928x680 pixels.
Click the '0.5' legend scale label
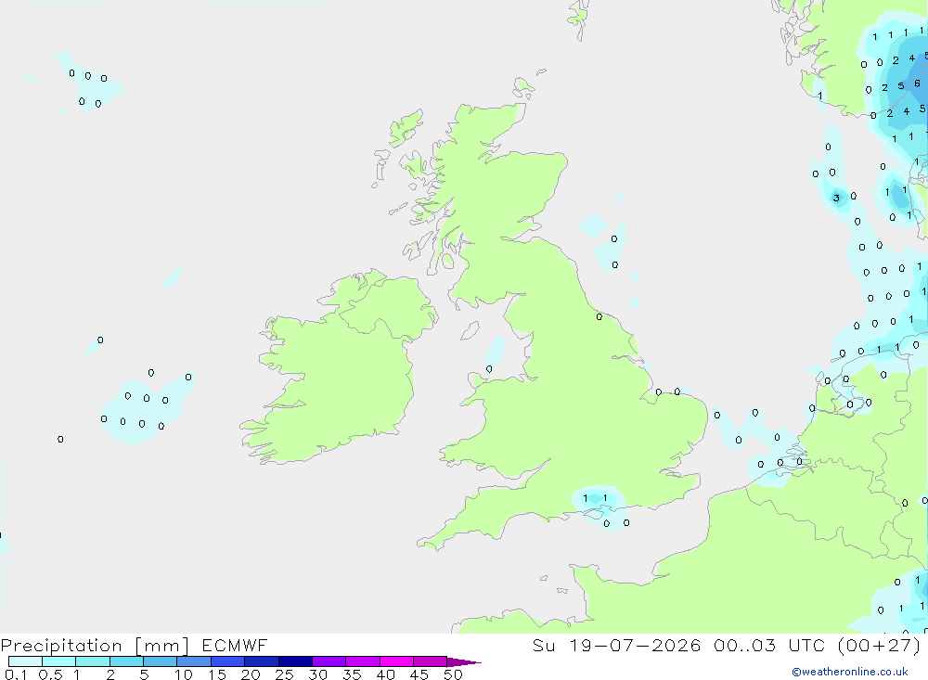[50, 674]
